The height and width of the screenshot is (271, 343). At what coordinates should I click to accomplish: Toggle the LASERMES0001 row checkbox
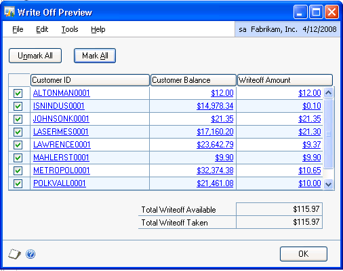pyautogui.click(x=18, y=132)
